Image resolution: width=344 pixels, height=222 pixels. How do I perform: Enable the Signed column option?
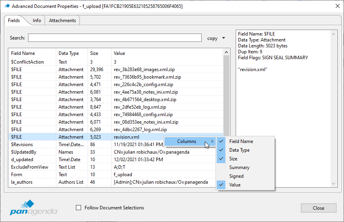[236, 176]
